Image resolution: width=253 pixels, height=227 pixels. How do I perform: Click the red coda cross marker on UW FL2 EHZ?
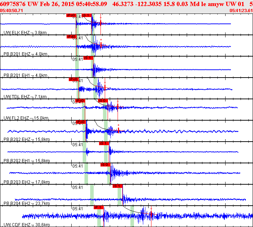(118, 101)
